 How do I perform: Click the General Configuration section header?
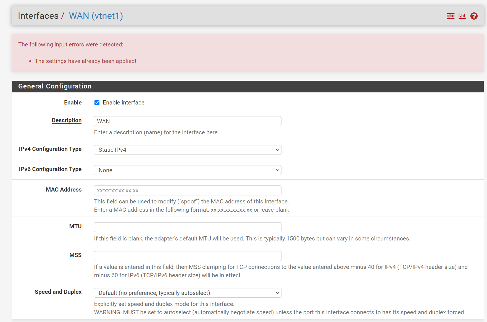coord(248,86)
